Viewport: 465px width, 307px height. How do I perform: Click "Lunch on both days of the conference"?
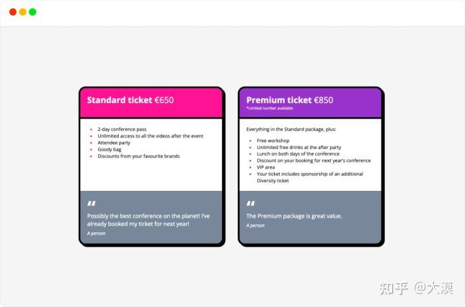point(298,153)
